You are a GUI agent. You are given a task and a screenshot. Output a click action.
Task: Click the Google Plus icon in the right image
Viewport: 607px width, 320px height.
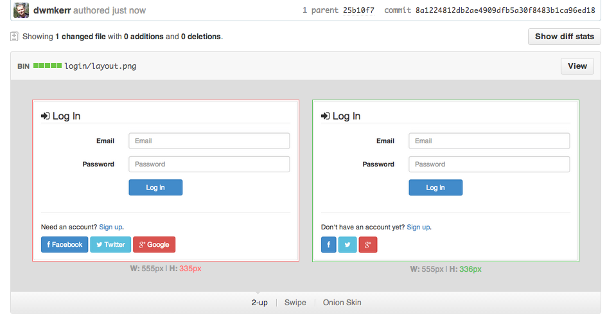[x=368, y=244]
